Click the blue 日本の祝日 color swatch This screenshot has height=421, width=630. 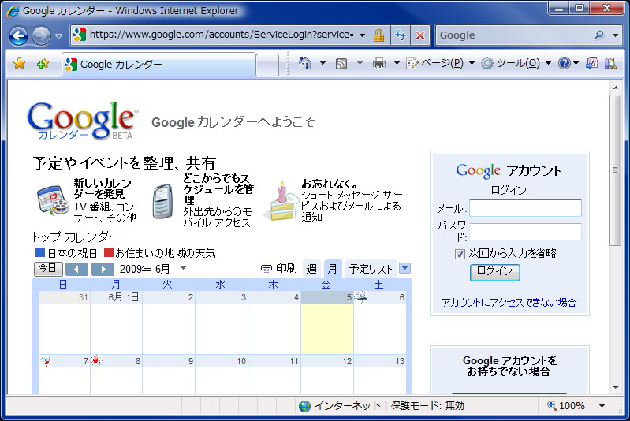(x=40, y=253)
